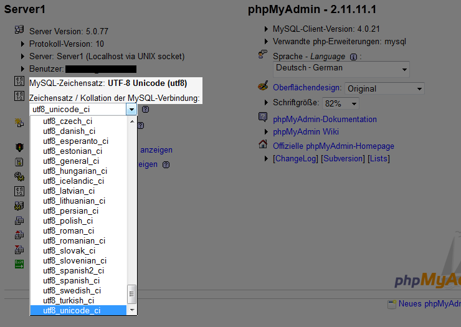Viewport: 461px width, 327px height.
Task: Click "MySQL-Client-Version: 4.0.21" text
Action: tap(326, 29)
